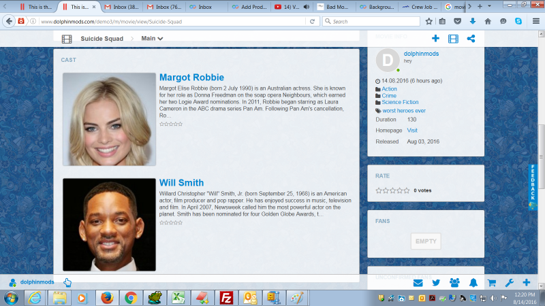Click the Suicide Squad breadcrumb title
The image size is (545, 306).
coord(102,39)
